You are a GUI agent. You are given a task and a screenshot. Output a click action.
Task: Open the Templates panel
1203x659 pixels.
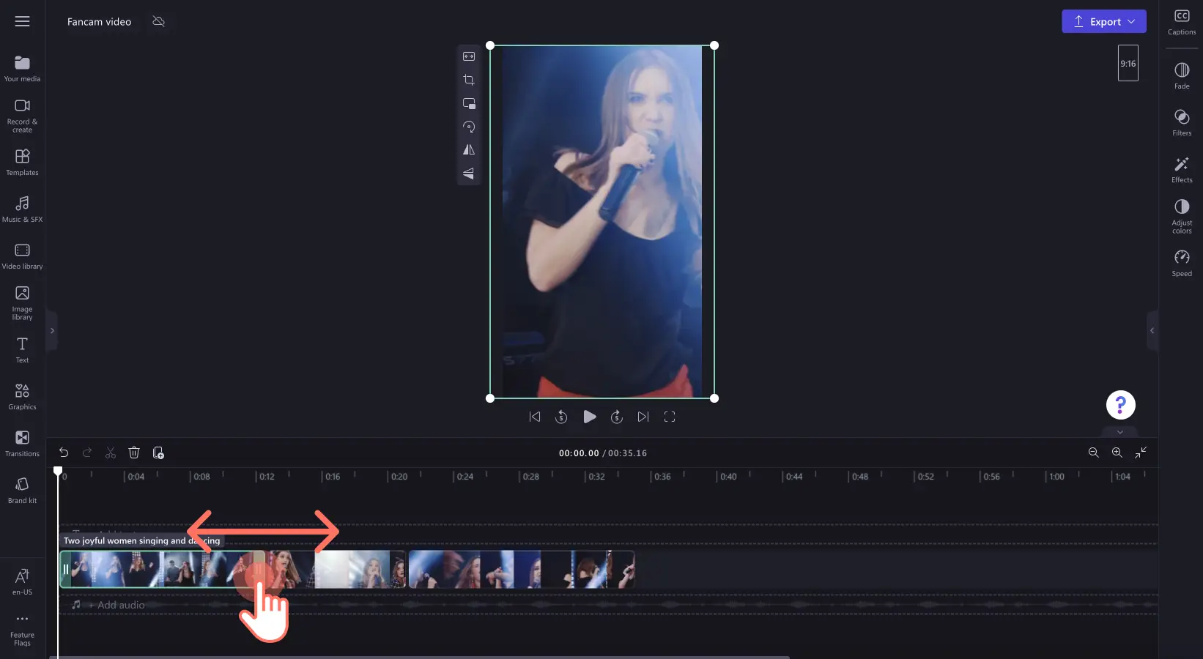tap(22, 163)
